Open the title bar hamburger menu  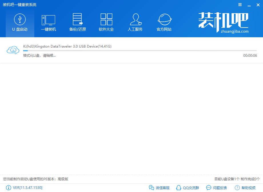pyautogui.click(x=240, y=5)
